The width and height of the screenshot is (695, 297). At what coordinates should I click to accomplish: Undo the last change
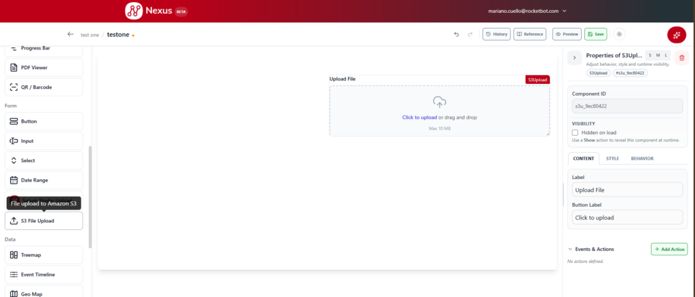click(x=456, y=34)
